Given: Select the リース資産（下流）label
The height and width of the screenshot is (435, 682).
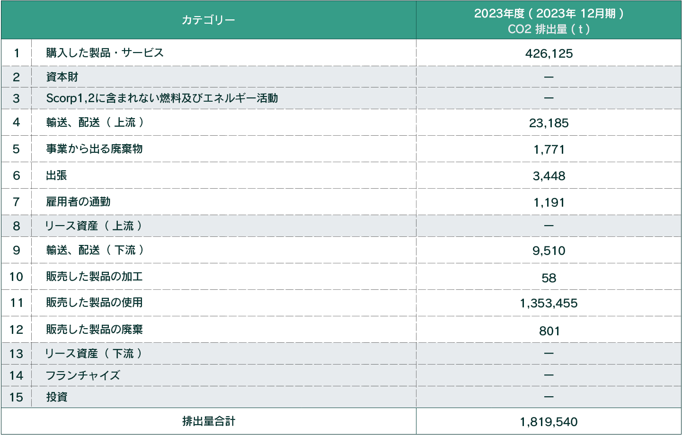Looking at the screenshot, I should click(x=94, y=354).
